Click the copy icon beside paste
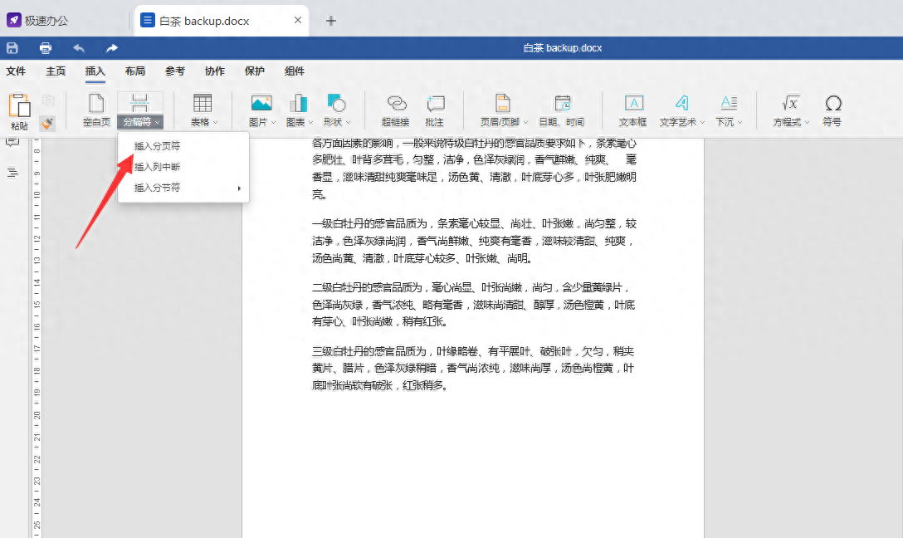The width and height of the screenshot is (903, 538). pos(48,100)
